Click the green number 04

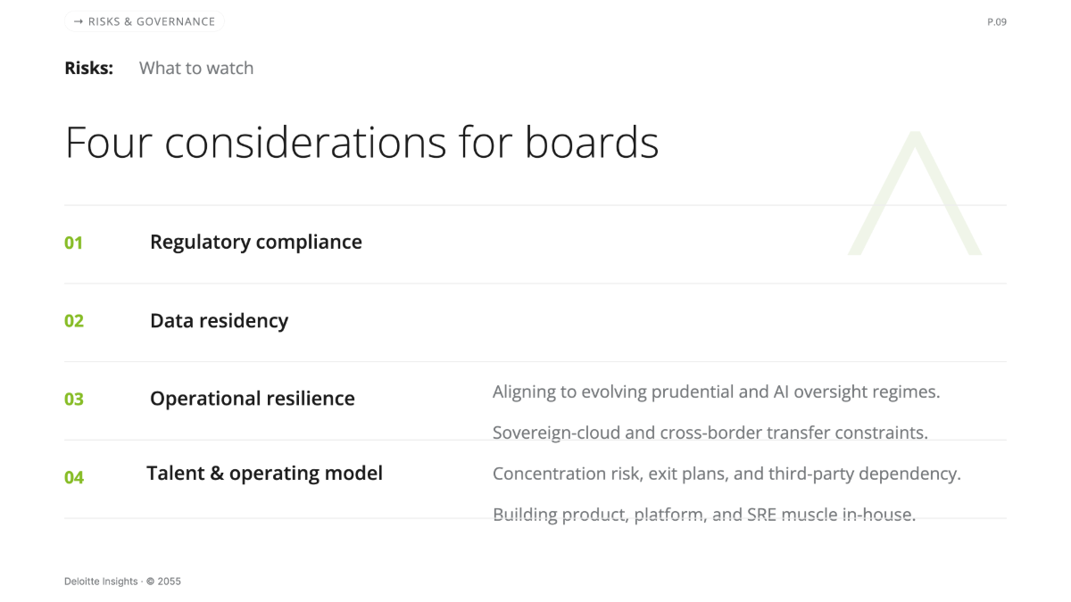point(74,478)
